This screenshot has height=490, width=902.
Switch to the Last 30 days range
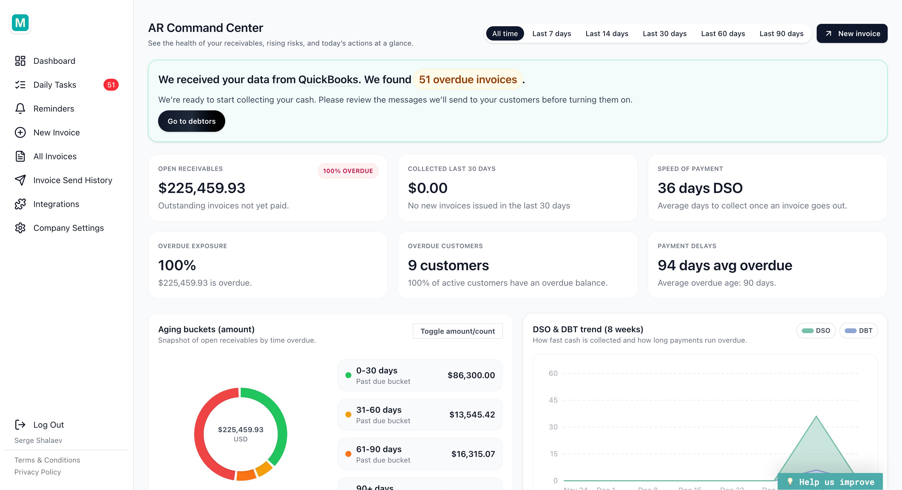pyautogui.click(x=664, y=34)
